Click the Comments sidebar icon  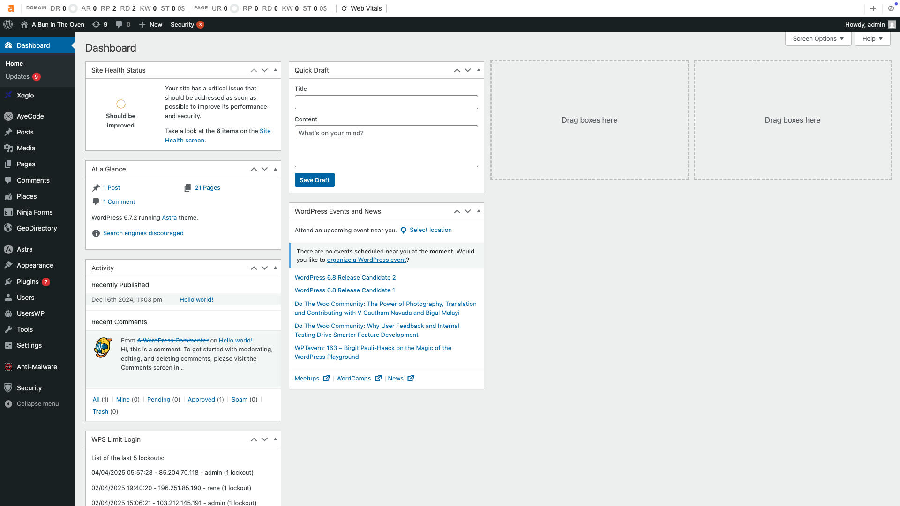tap(8, 180)
